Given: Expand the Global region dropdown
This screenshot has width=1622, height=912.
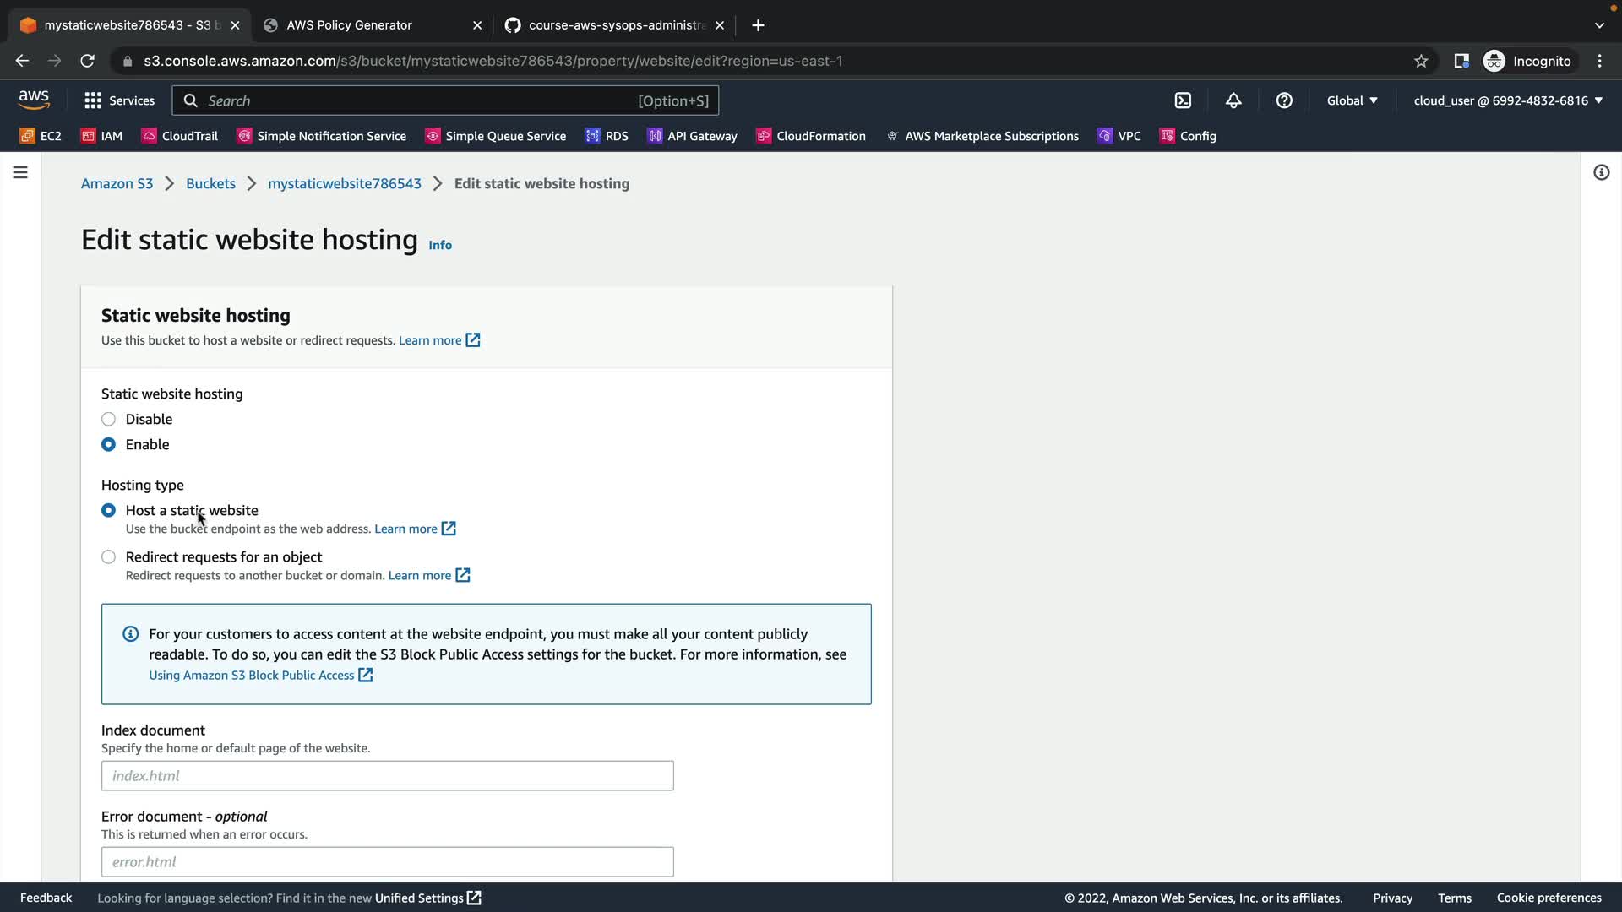Looking at the screenshot, I should coord(1352,100).
